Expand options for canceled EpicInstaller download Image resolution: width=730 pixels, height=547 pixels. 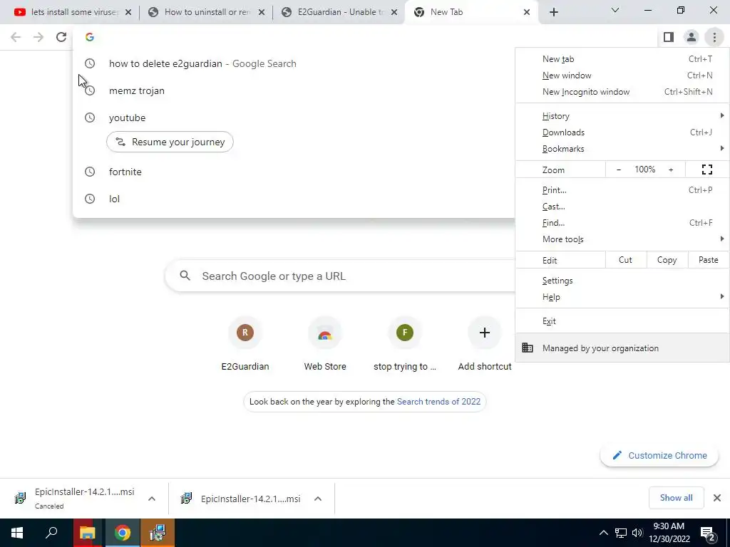click(152, 499)
